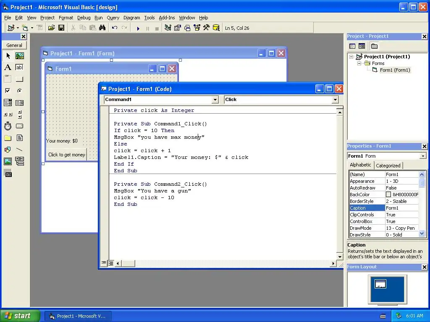This screenshot has width=430, height=322.
Task: Select the ListBox control in the toolbox
Action: 19,103
